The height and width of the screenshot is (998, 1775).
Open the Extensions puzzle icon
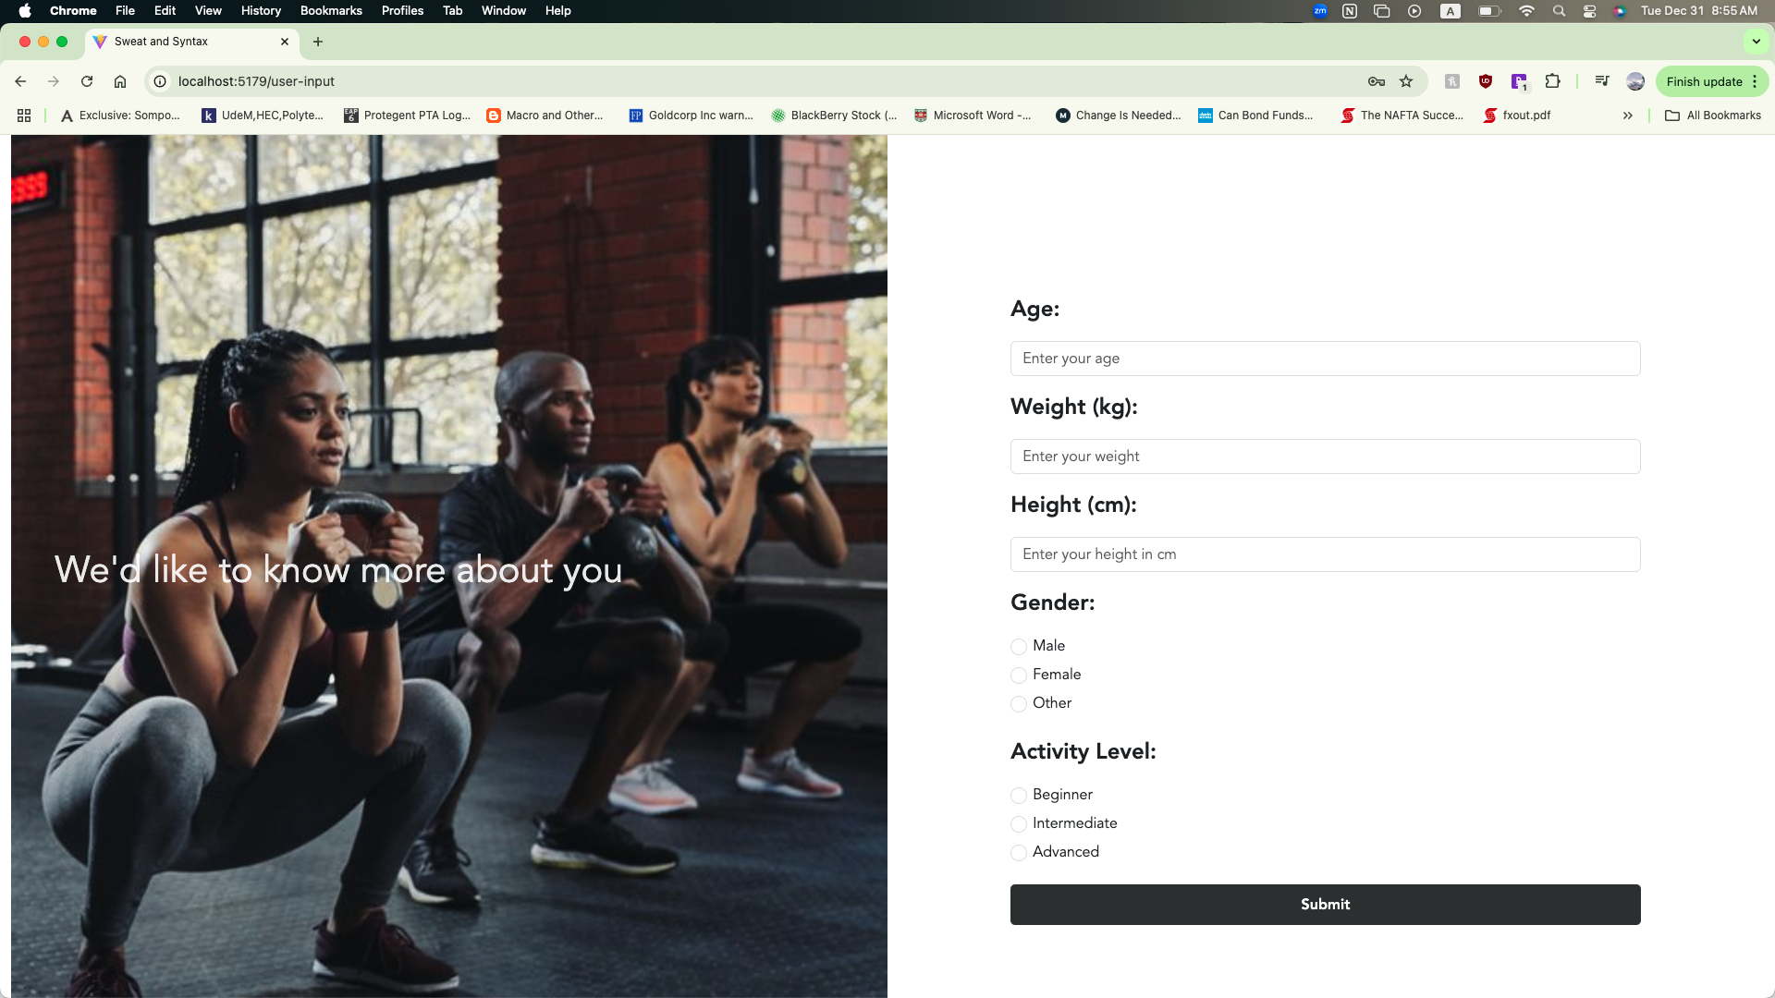pyautogui.click(x=1553, y=81)
